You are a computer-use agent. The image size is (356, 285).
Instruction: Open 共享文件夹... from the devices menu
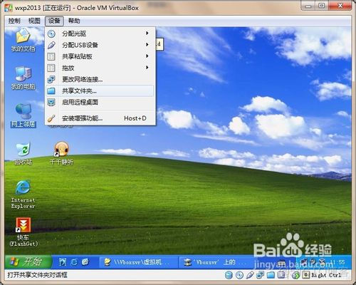coord(100,90)
